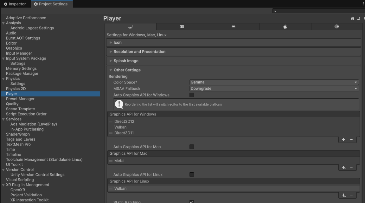Open Burst AOT Settings
The height and width of the screenshot is (203, 365).
coord(23,38)
